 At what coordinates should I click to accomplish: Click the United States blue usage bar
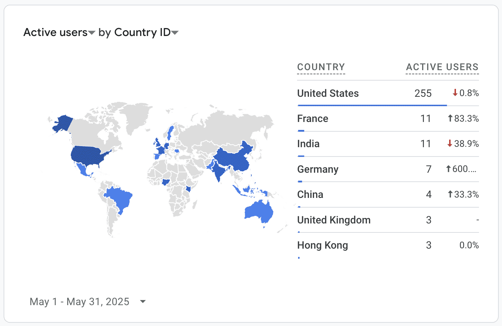[372, 105]
